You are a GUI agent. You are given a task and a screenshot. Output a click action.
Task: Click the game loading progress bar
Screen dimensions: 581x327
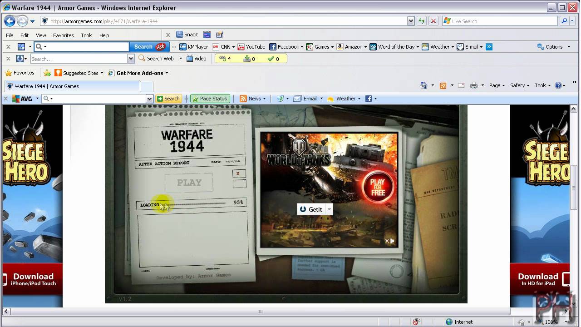[195, 204]
